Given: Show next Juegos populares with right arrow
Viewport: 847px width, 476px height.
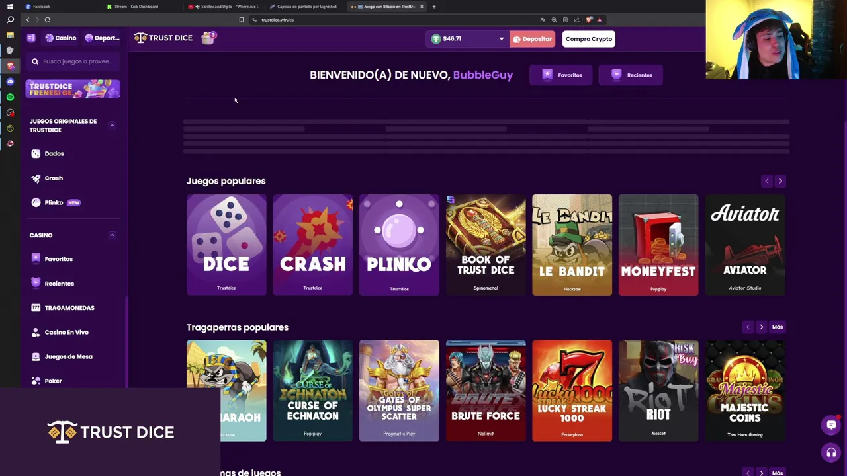Looking at the screenshot, I should [x=780, y=181].
